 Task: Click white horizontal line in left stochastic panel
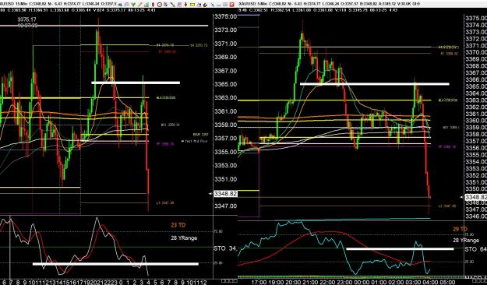pyautogui.click(x=115, y=264)
